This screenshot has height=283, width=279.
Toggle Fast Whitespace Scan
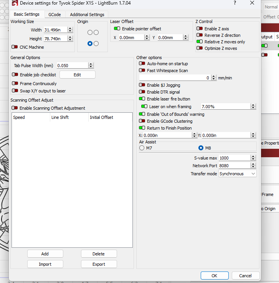(142, 70)
